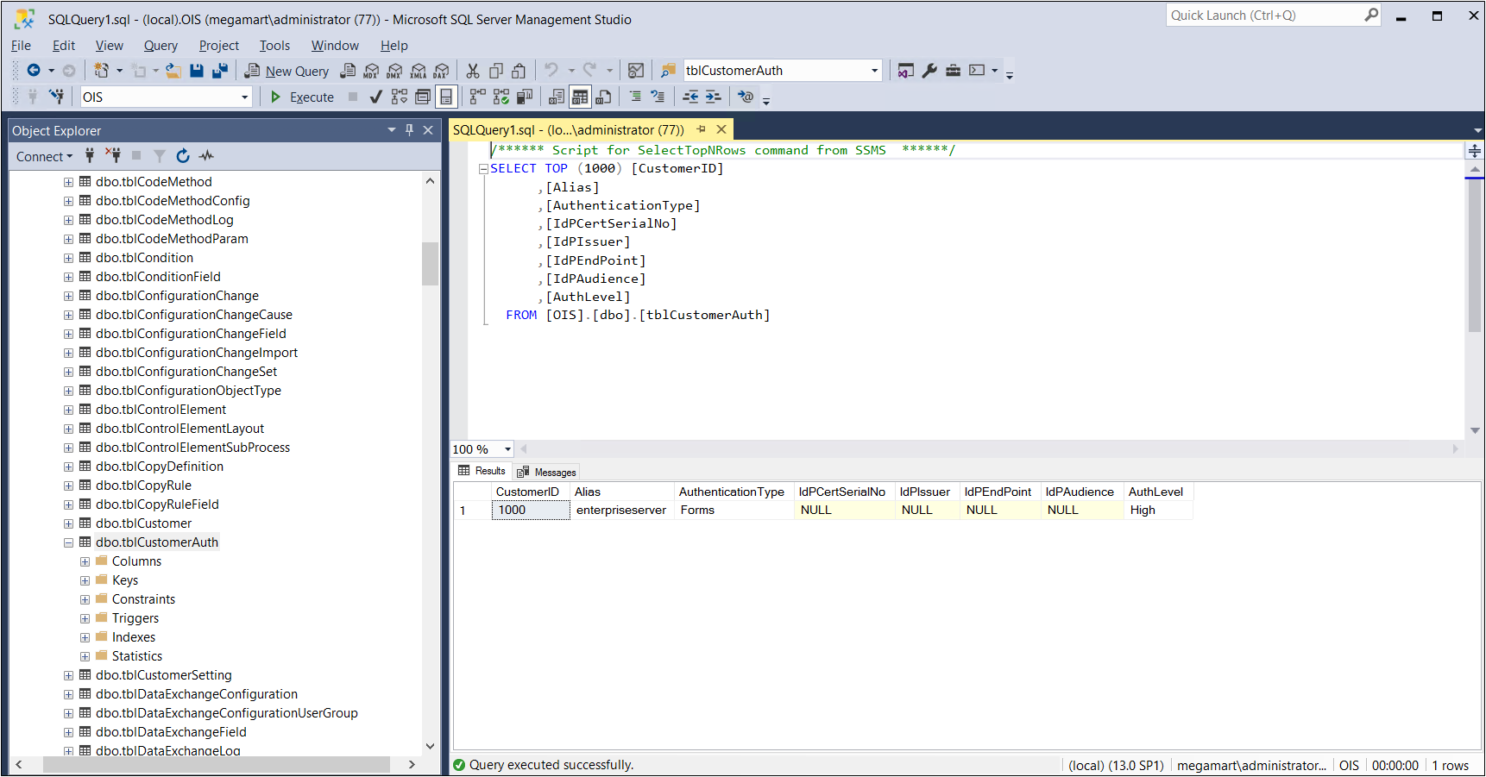Refresh Object Explorer with the circular arrow icon
The image size is (1486, 777).
pyautogui.click(x=183, y=156)
